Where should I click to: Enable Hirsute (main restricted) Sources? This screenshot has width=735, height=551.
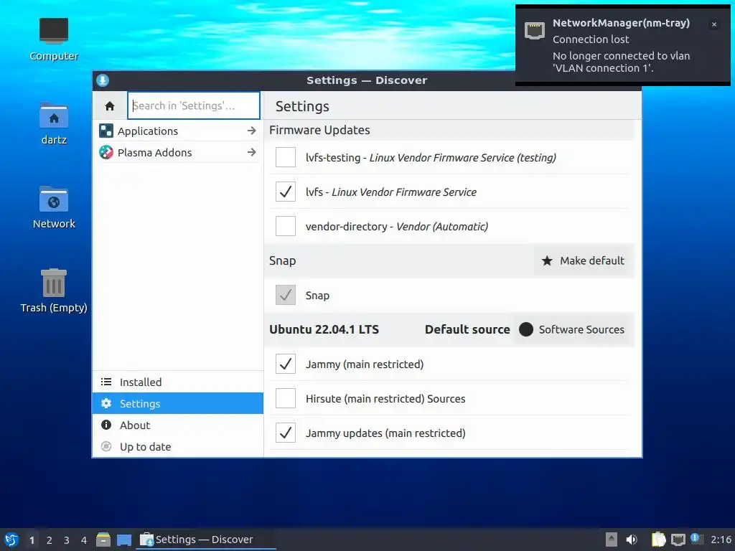tap(286, 398)
